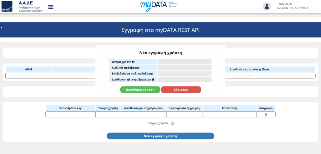Click info icon beside dialog's Διεύθυνση ηλ. ταχυδρομείου label
This screenshot has height=154, width=321.
[x=153, y=80]
